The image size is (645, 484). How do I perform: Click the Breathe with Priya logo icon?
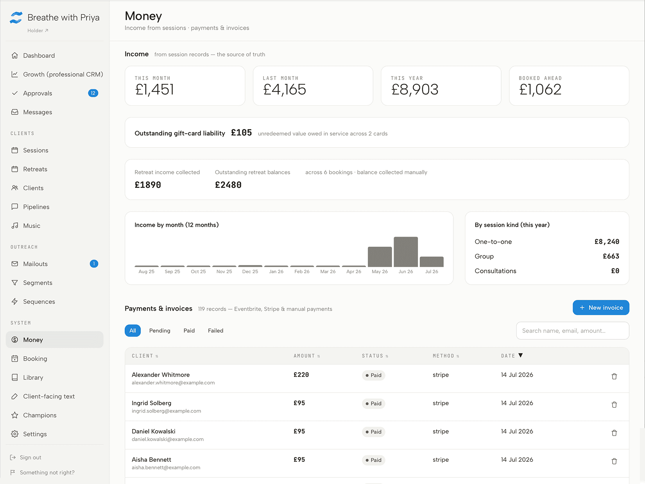point(16,18)
